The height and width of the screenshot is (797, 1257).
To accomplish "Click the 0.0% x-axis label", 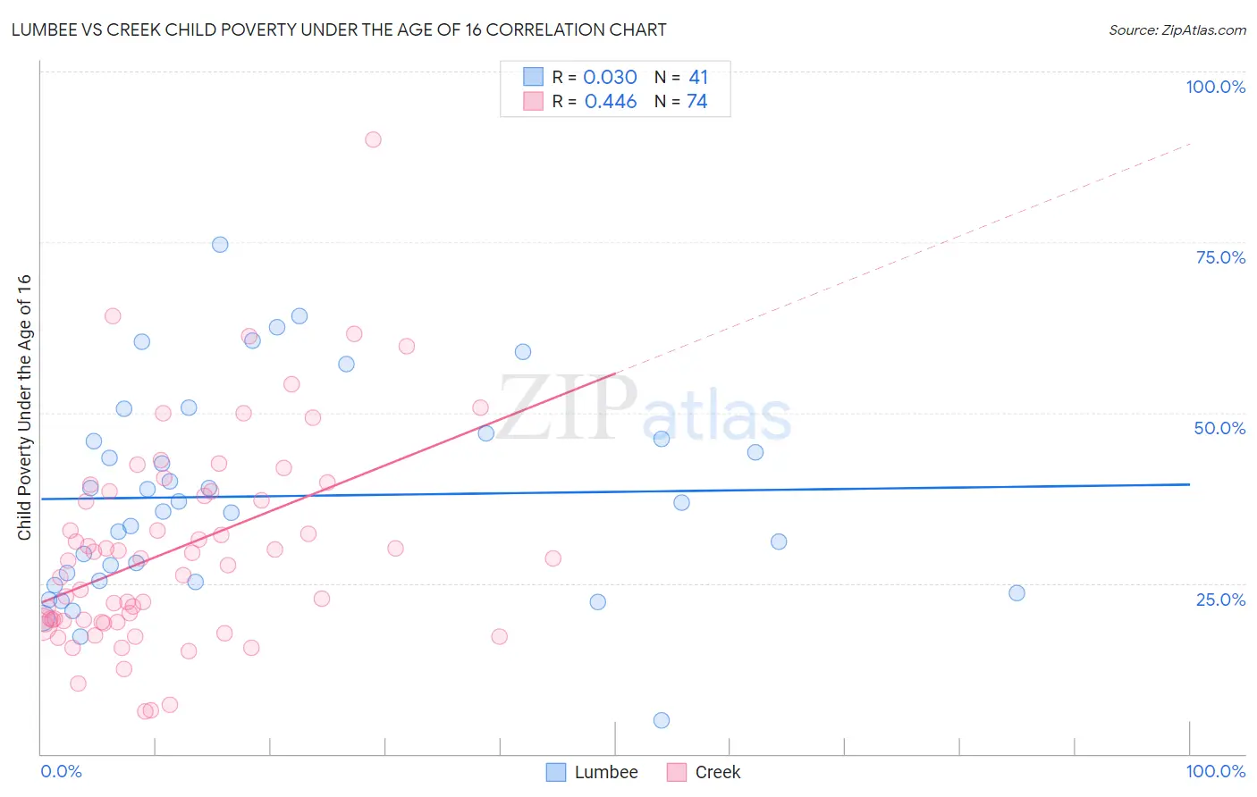I will click(x=61, y=771).
